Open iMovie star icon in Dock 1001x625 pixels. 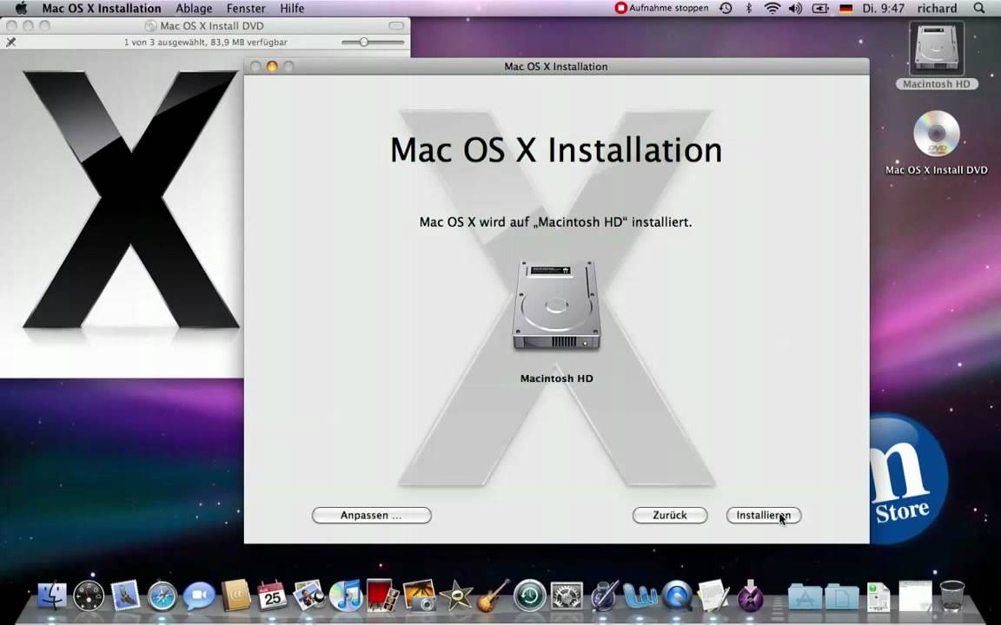click(456, 596)
